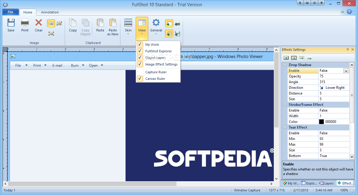Image resolution: width=358 pixels, height=195 pixels.
Task: Uncheck Object Layers in View menu
Action: click(140, 58)
